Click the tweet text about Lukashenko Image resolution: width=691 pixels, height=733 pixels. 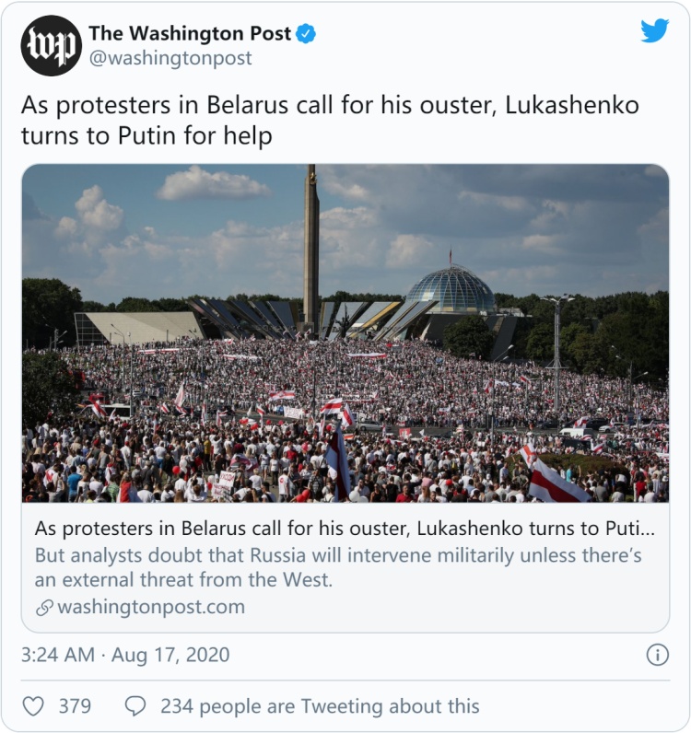pos(330,120)
